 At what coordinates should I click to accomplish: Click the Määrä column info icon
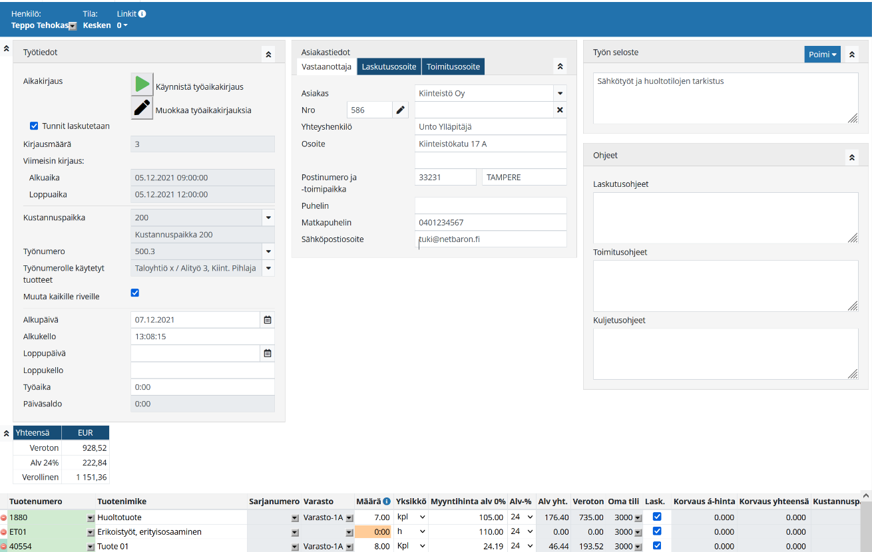(387, 501)
